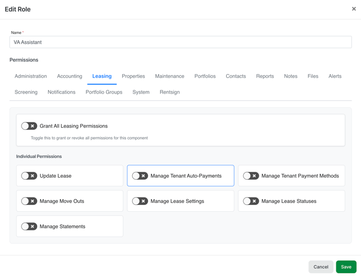This screenshot has height=278, width=361.
Task: Turn on Manage Tenant Auto-Payments
Action: tap(140, 176)
